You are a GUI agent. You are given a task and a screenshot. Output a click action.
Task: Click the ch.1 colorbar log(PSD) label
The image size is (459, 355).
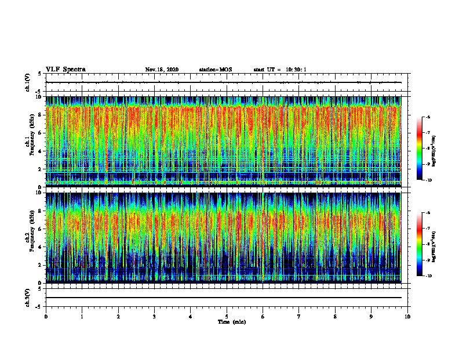click(x=434, y=151)
